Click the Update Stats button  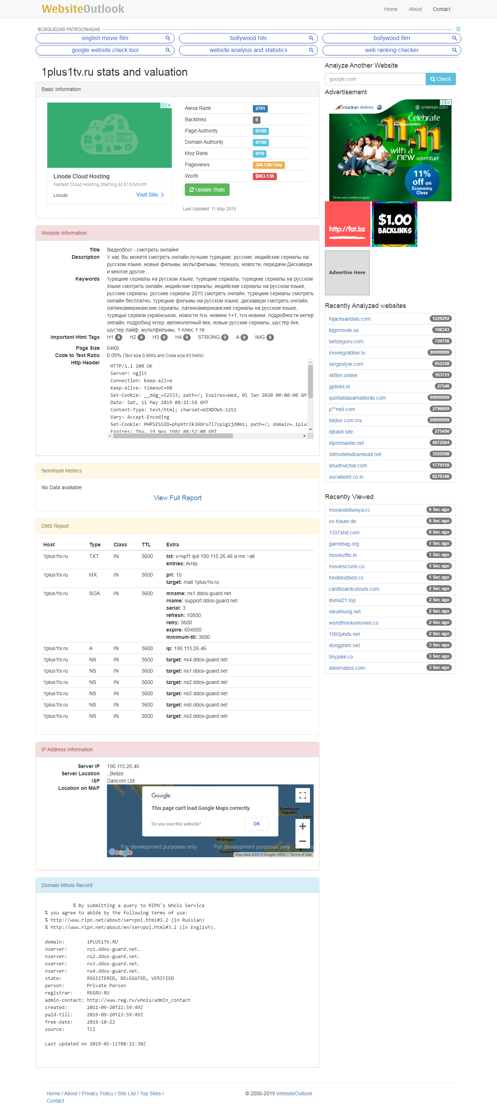coord(207,190)
